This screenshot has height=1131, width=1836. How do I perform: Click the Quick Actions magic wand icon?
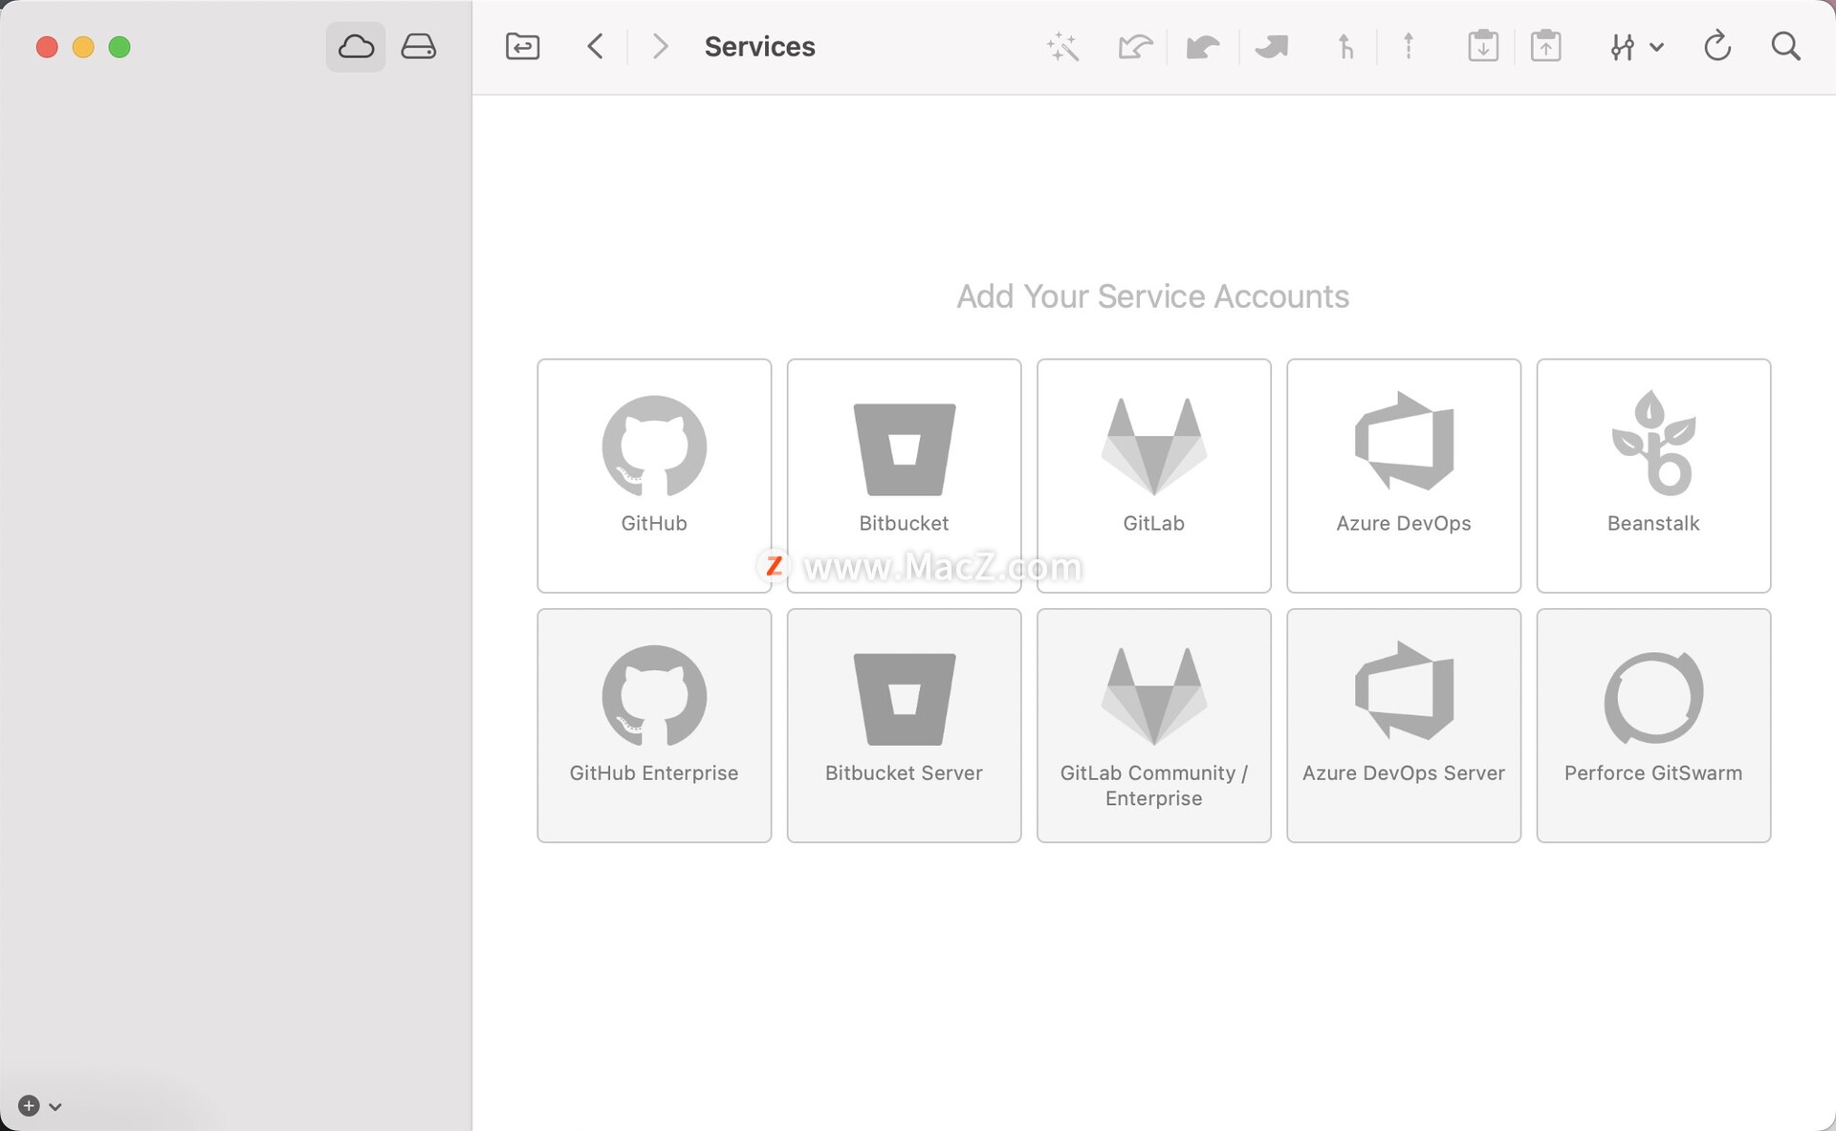(1062, 46)
